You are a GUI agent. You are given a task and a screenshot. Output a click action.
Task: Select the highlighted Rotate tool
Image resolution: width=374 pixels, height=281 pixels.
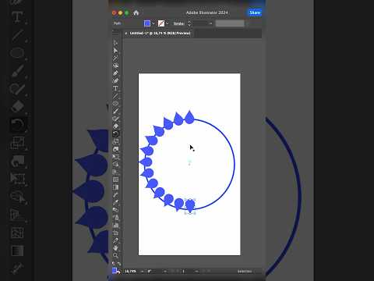coord(115,133)
